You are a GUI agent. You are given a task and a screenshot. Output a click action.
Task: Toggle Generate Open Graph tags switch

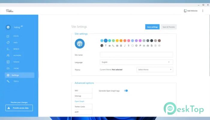126,91
